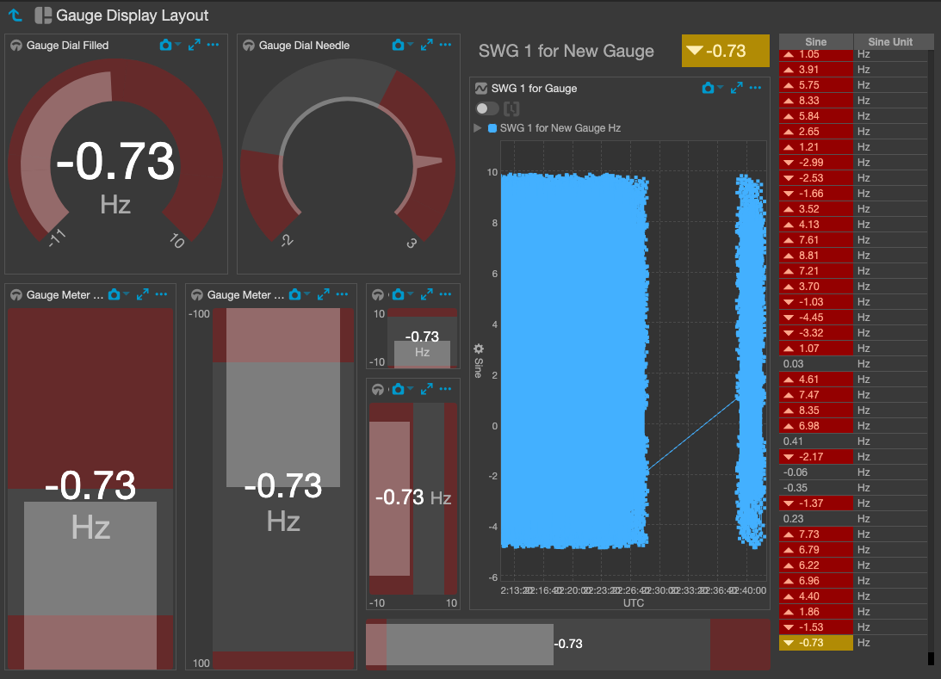Sort table by the Sine column header
This screenshot has width=941, height=679.
(x=816, y=42)
